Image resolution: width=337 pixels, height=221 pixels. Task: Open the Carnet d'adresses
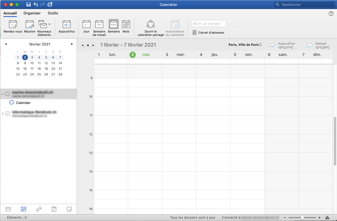point(208,32)
